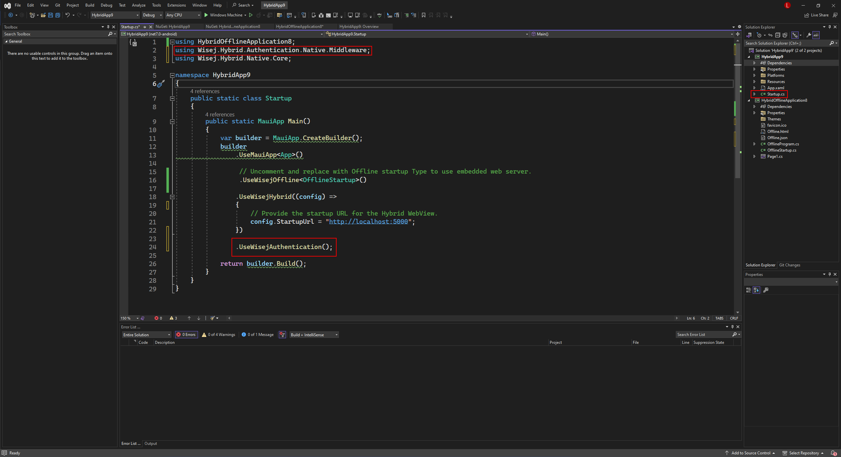This screenshot has height=457, width=841.
Task: Open the HybridApp9 startup project dropdown
Action: click(x=115, y=15)
